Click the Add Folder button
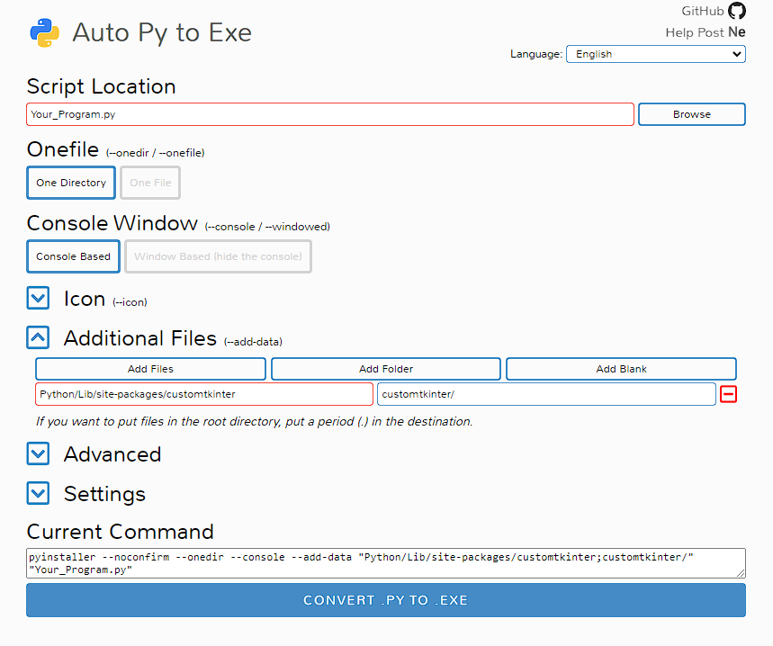The height and width of the screenshot is (646, 773). click(x=386, y=369)
